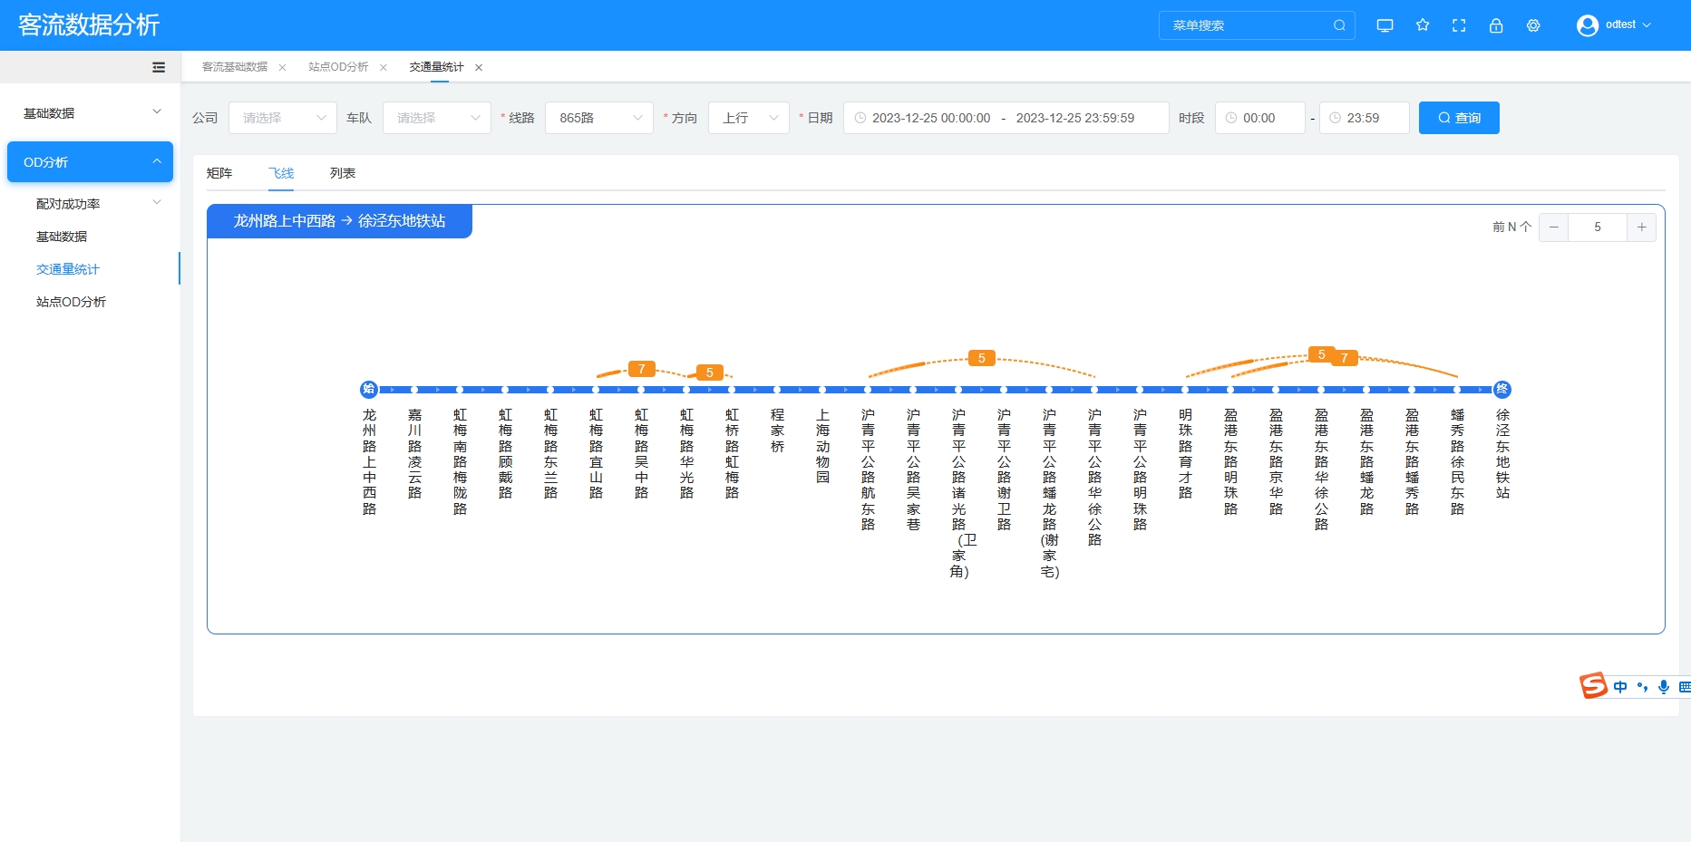Open the 车队 dropdown
The image size is (1691, 842).
437,118
